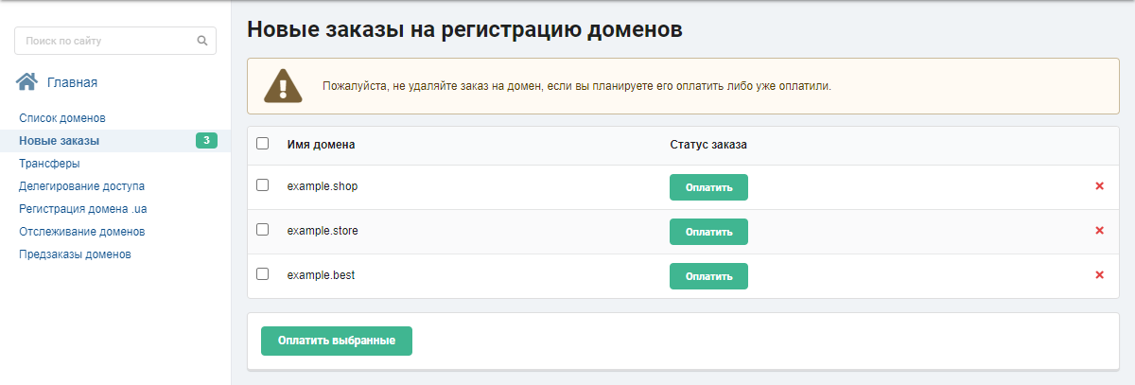Check the box for example.shop
The width and height of the screenshot is (1135, 385).
[263, 185]
